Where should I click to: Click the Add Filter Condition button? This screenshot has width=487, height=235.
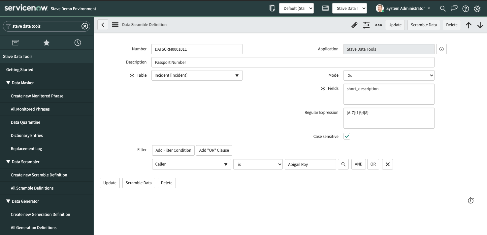click(x=173, y=150)
